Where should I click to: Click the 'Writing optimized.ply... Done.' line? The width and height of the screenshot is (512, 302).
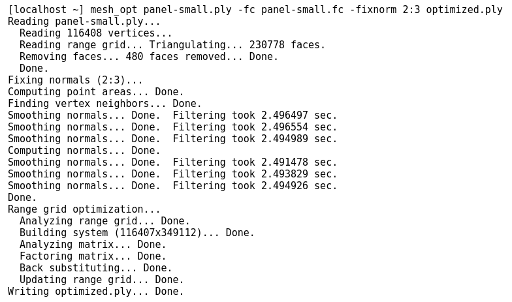(x=95, y=292)
